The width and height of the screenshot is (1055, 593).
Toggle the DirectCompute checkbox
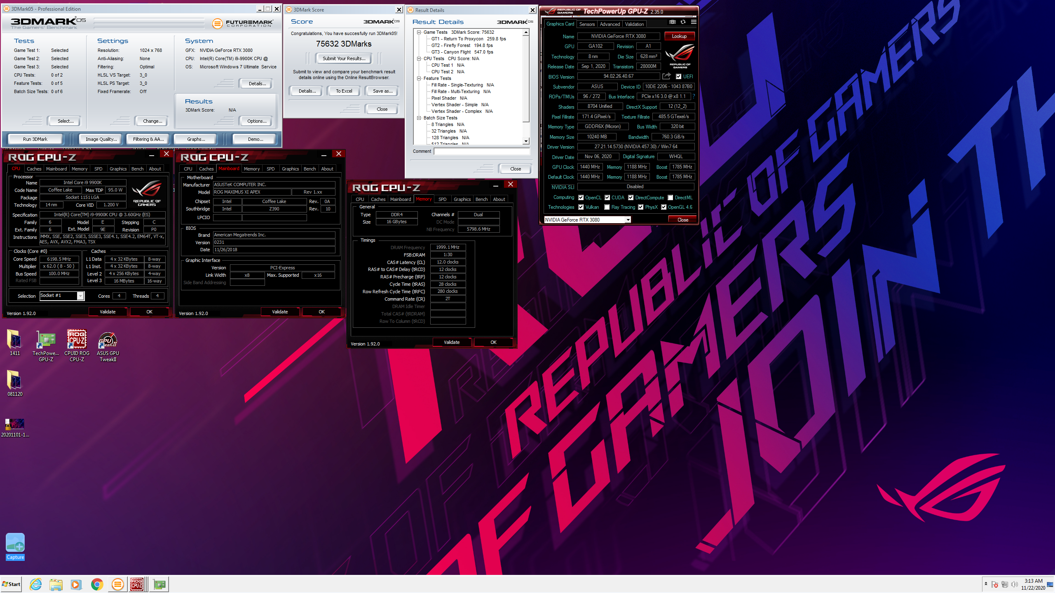631,198
